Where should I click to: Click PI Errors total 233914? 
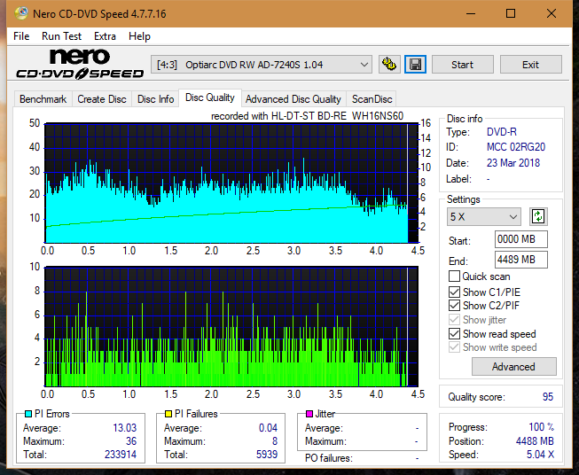pos(121,455)
